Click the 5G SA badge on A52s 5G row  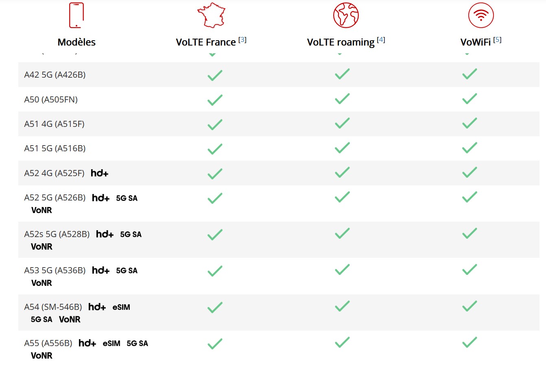tap(131, 235)
